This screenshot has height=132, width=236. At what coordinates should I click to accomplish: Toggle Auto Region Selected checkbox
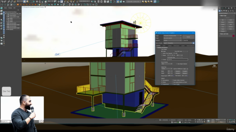point(177,64)
